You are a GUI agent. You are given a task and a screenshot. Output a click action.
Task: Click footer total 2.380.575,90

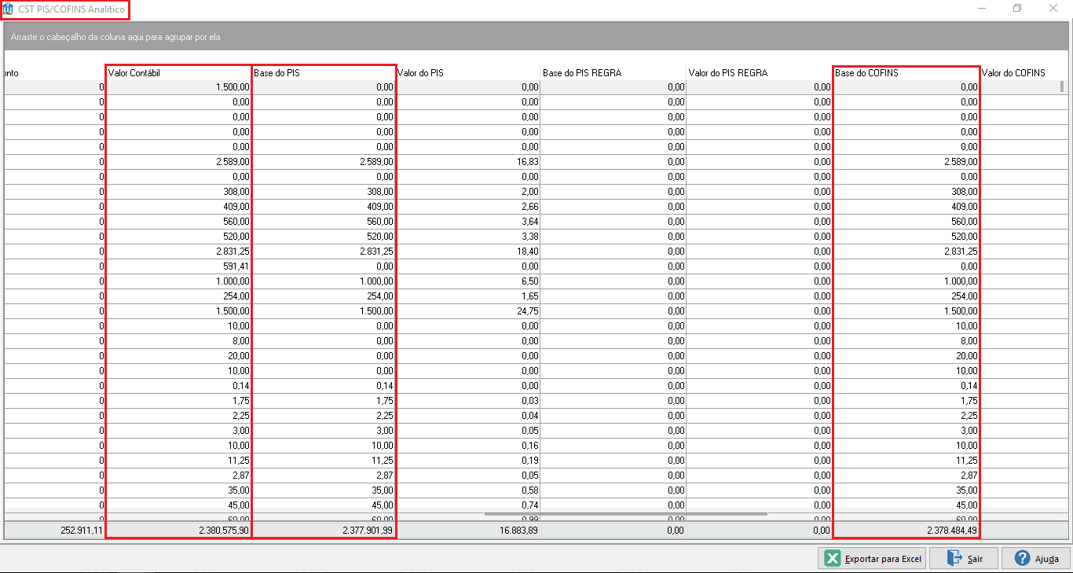[x=178, y=531]
